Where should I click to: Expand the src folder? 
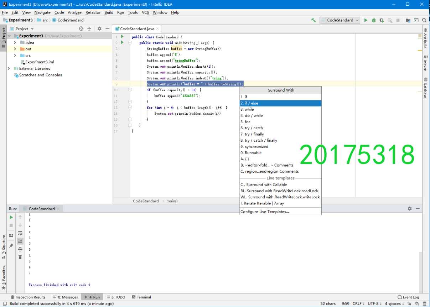(x=15, y=56)
